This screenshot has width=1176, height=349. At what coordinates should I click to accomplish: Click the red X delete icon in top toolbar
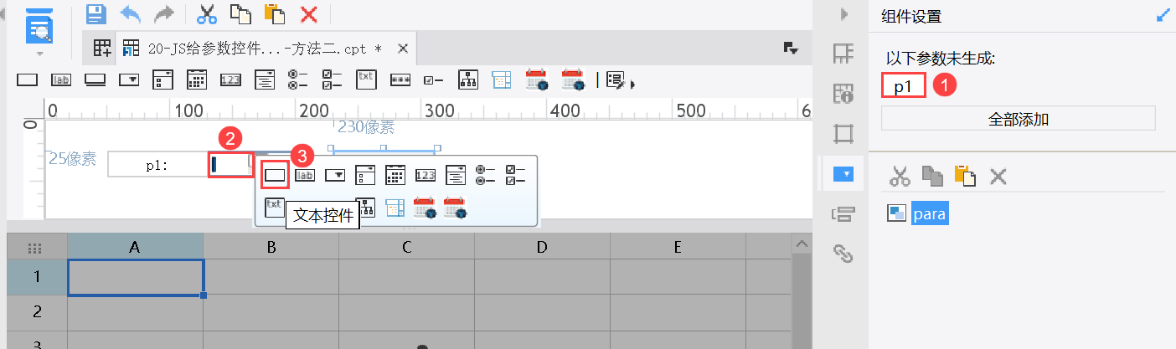point(309,13)
